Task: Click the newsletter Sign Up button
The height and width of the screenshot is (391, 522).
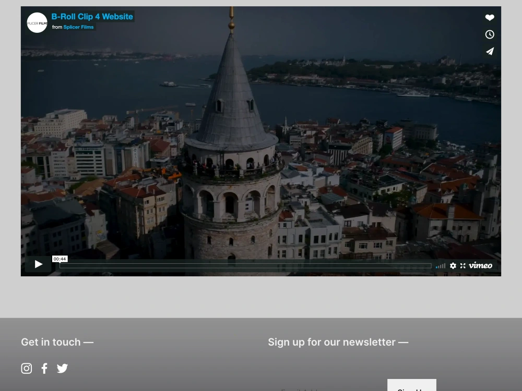Action: 412,385
